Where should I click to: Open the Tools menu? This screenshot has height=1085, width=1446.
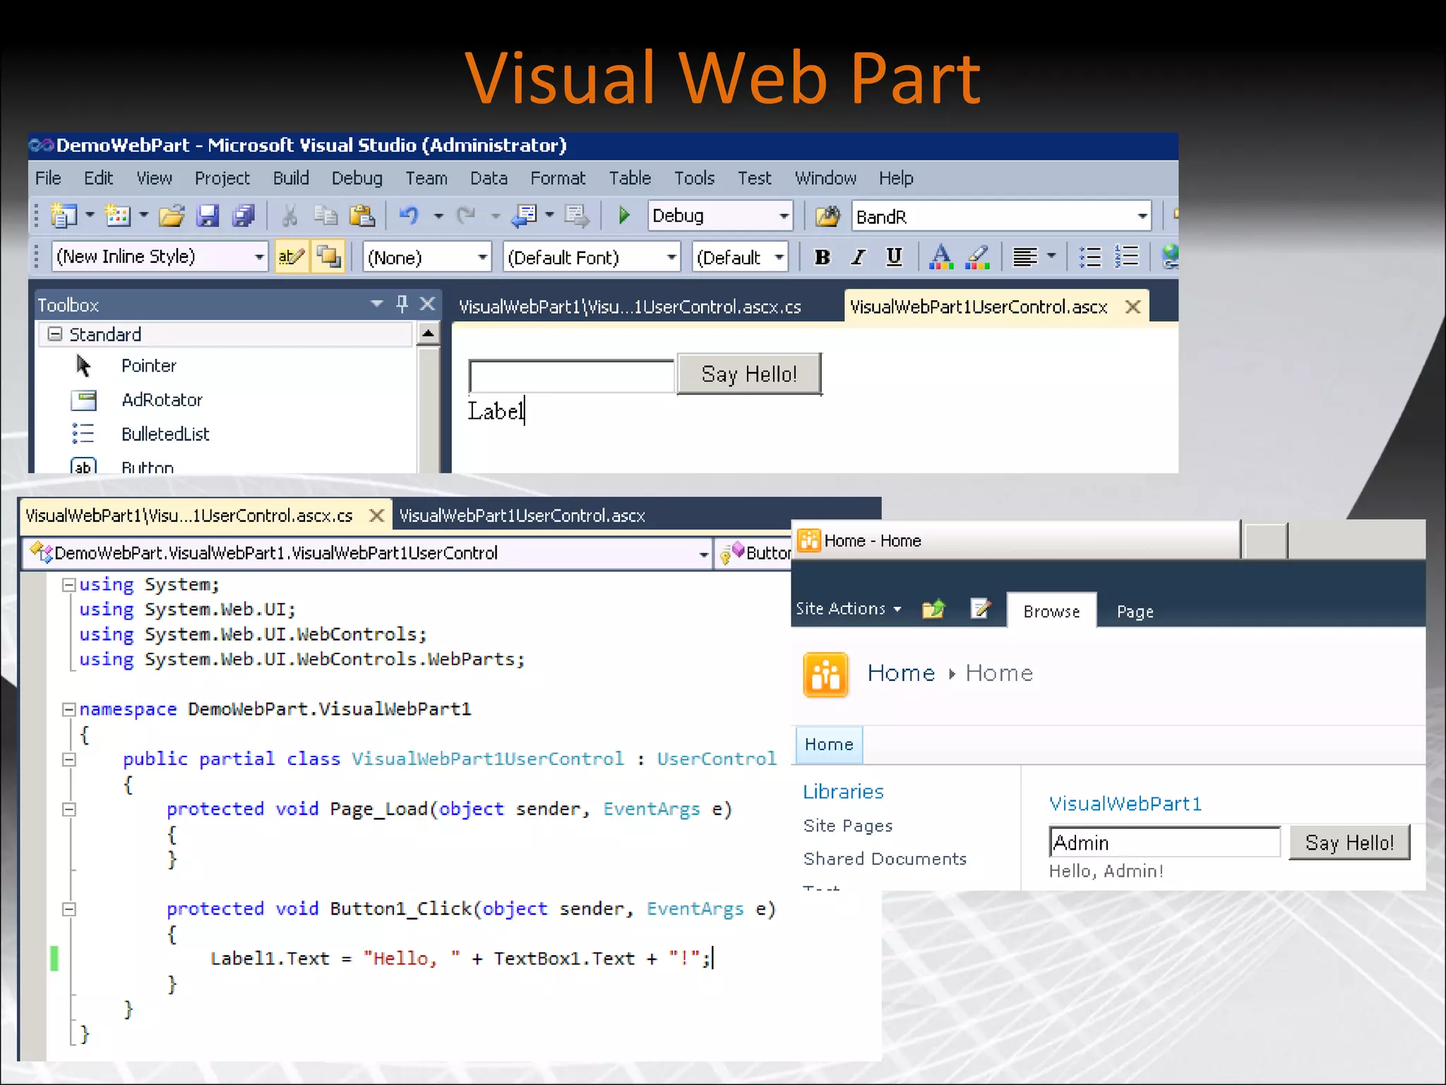pyautogui.click(x=694, y=178)
